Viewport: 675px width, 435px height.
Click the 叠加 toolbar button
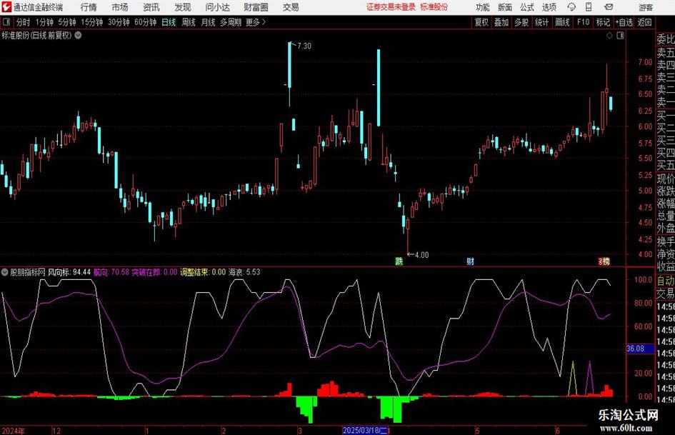[x=501, y=22]
